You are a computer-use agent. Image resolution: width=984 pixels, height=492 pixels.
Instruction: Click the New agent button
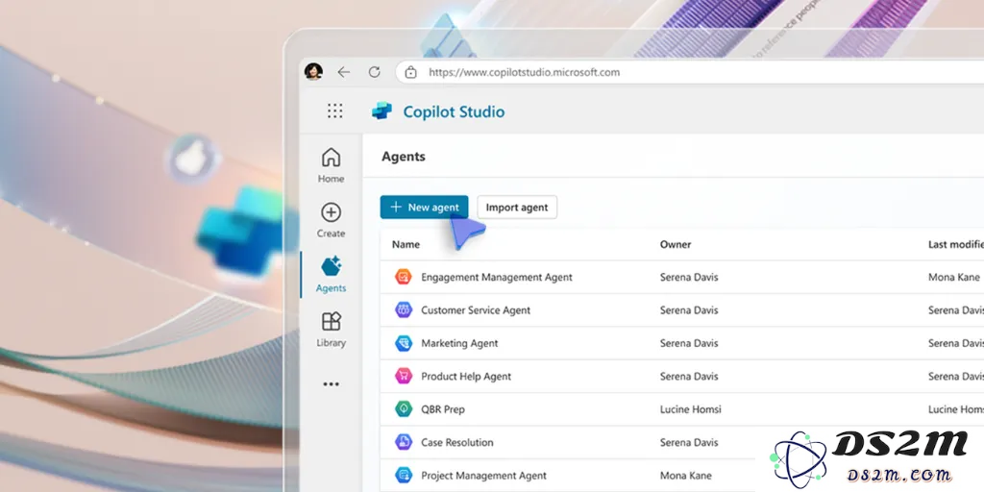424,208
